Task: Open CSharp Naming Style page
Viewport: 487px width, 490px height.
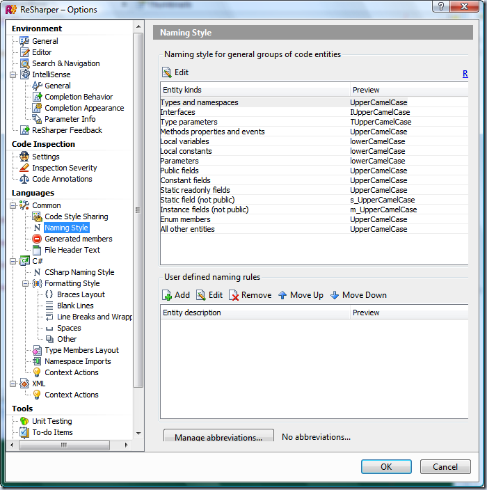Action: [79, 272]
